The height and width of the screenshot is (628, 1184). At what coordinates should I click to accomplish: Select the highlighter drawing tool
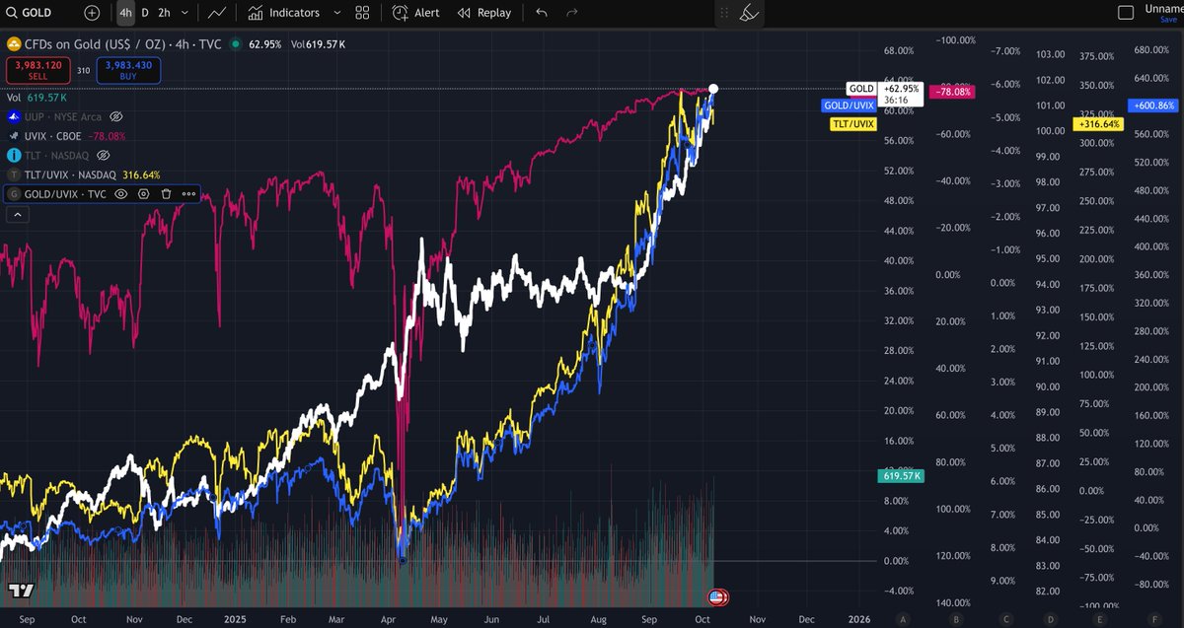point(749,13)
